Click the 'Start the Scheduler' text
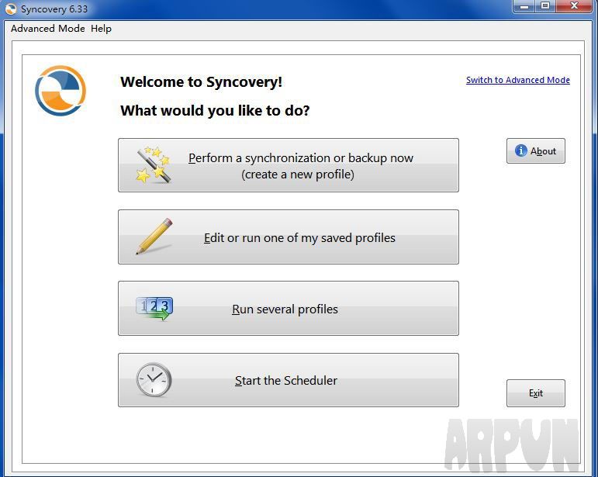Viewport: 598px width, 477px height. [286, 381]
